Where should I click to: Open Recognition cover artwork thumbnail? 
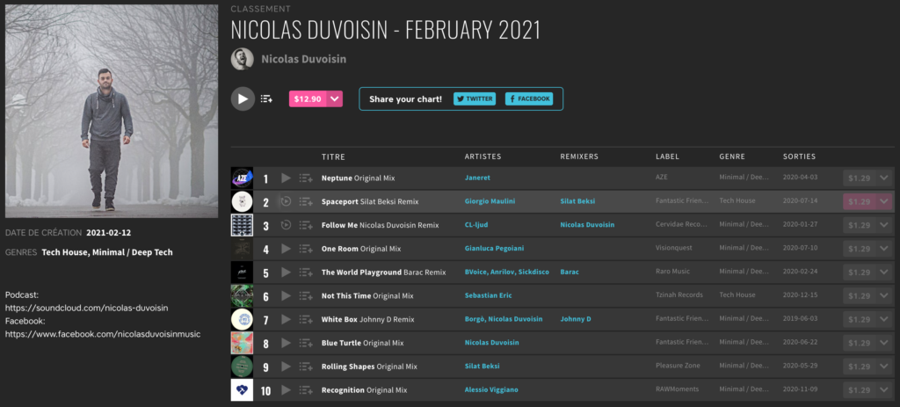(242, 389)
